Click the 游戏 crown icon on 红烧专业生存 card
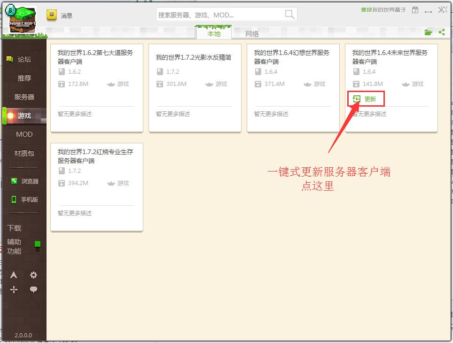This screenshot has height=343, width=453. tap(111, 183)
